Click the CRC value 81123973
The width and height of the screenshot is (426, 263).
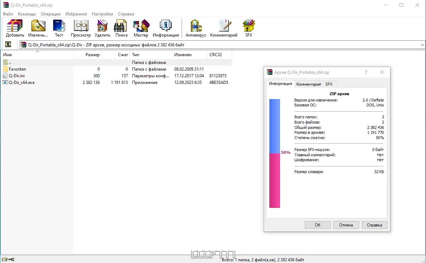(x=218, y=76)
